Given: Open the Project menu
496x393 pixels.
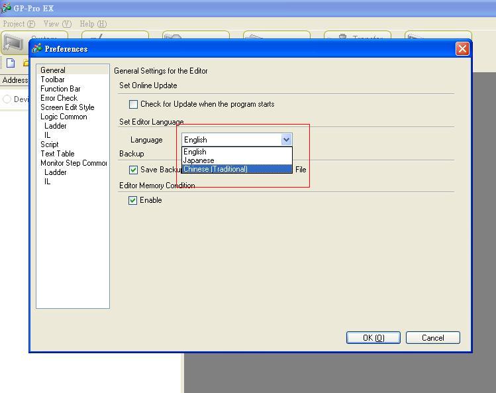Looking at the screenshot, I should click(x=19, y=24).
